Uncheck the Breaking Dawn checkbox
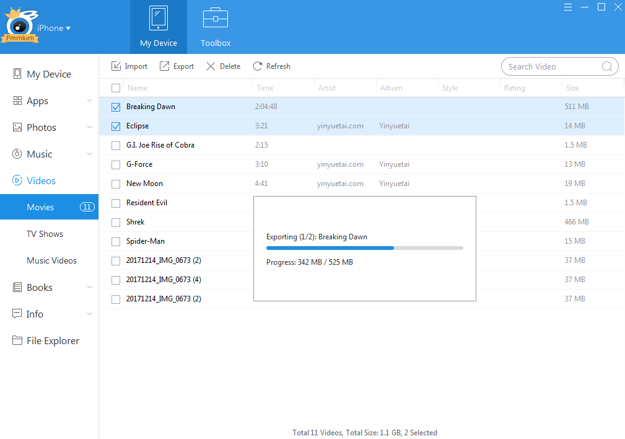This screenshot has height=439, width=625. click(x=116, y=107)
